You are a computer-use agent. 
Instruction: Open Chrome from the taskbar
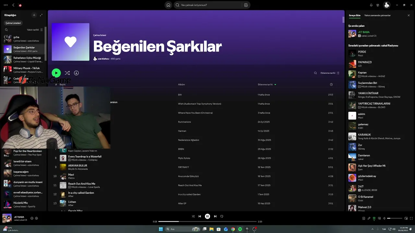pyautogui.click(x=233, y=229)
